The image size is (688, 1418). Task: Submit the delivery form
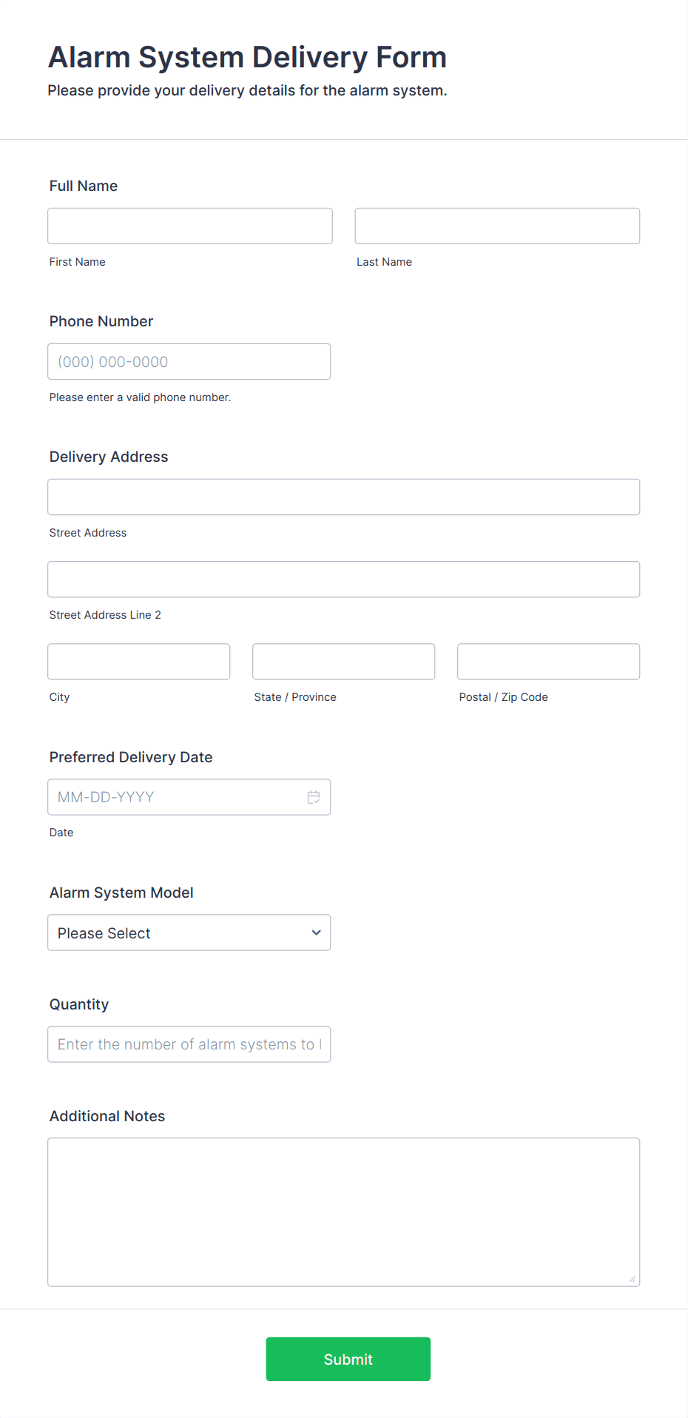348,1359
